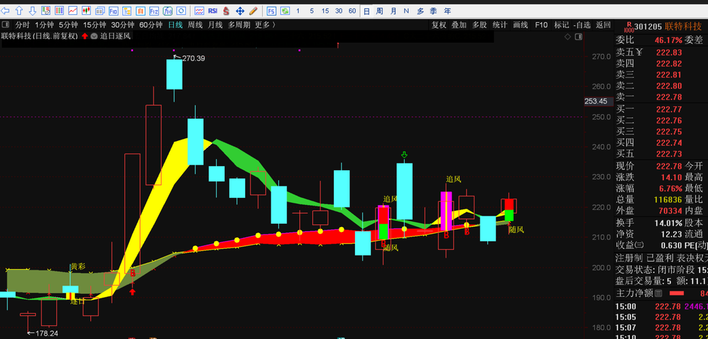The width and height of the screenshot is (708, 339).
Task: Switch to the 60分钟 tab
Action: click(151, 25)
